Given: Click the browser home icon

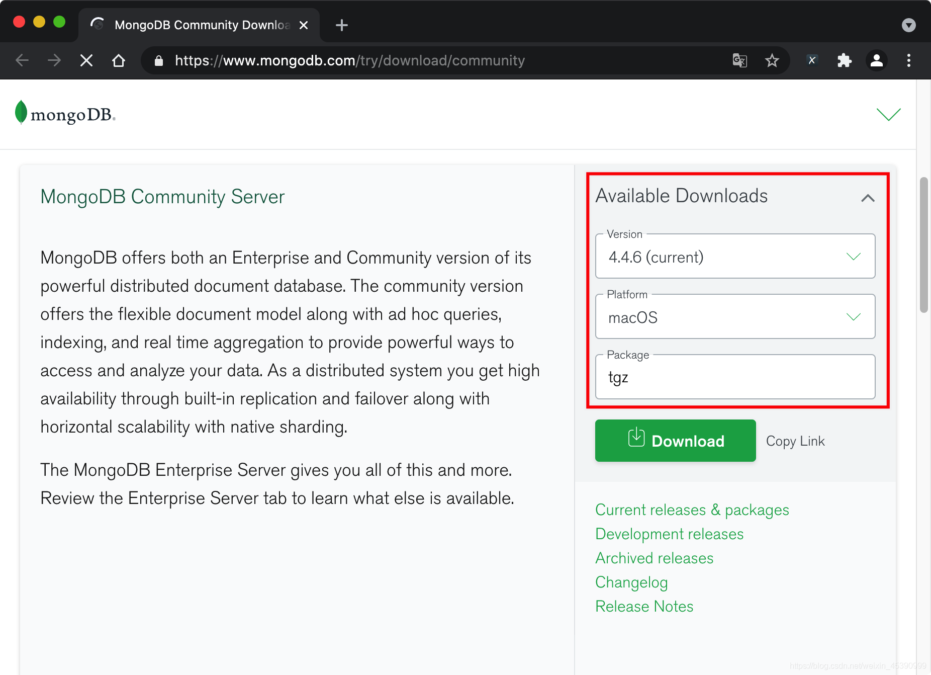Looking at the screenshot, I should tap(119, 60).
